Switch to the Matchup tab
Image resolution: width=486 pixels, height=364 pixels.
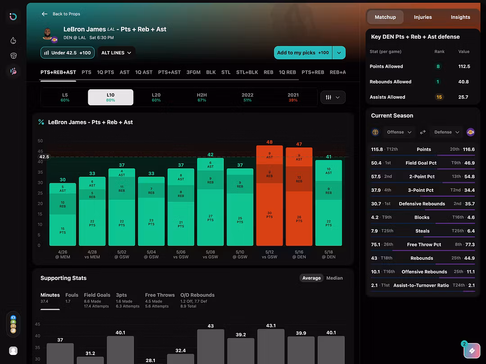[x=385, y=17]
